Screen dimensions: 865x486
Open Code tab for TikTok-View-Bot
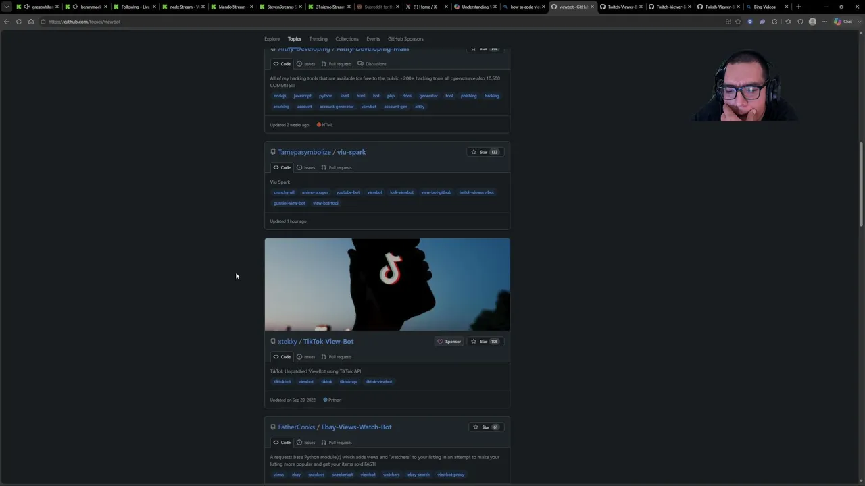tap(282, 357)
